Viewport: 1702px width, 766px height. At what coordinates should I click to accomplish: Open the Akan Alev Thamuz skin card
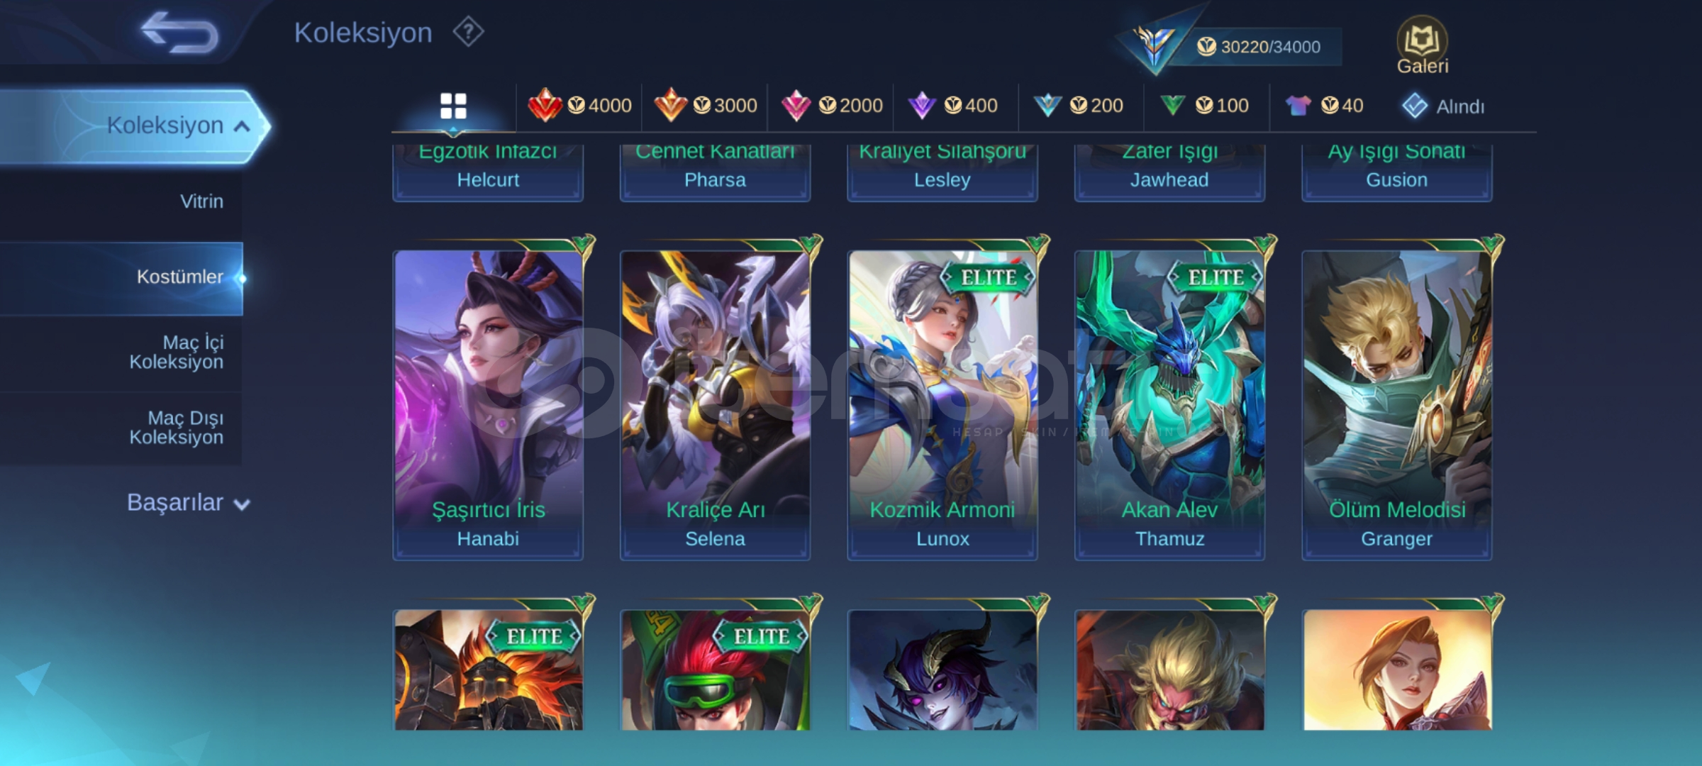click(1169, 401)
